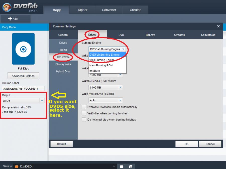The image size is (226, 169).
Task: Open the DVD settings tab
Action: tap(121, 35)
